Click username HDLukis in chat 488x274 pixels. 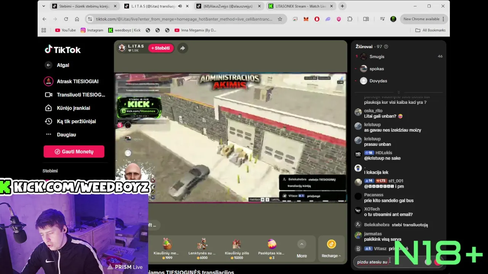coord(384,153)
